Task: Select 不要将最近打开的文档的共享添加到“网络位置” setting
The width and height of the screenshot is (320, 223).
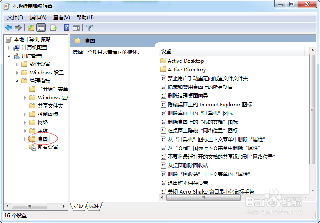Action: coord(218,157)
